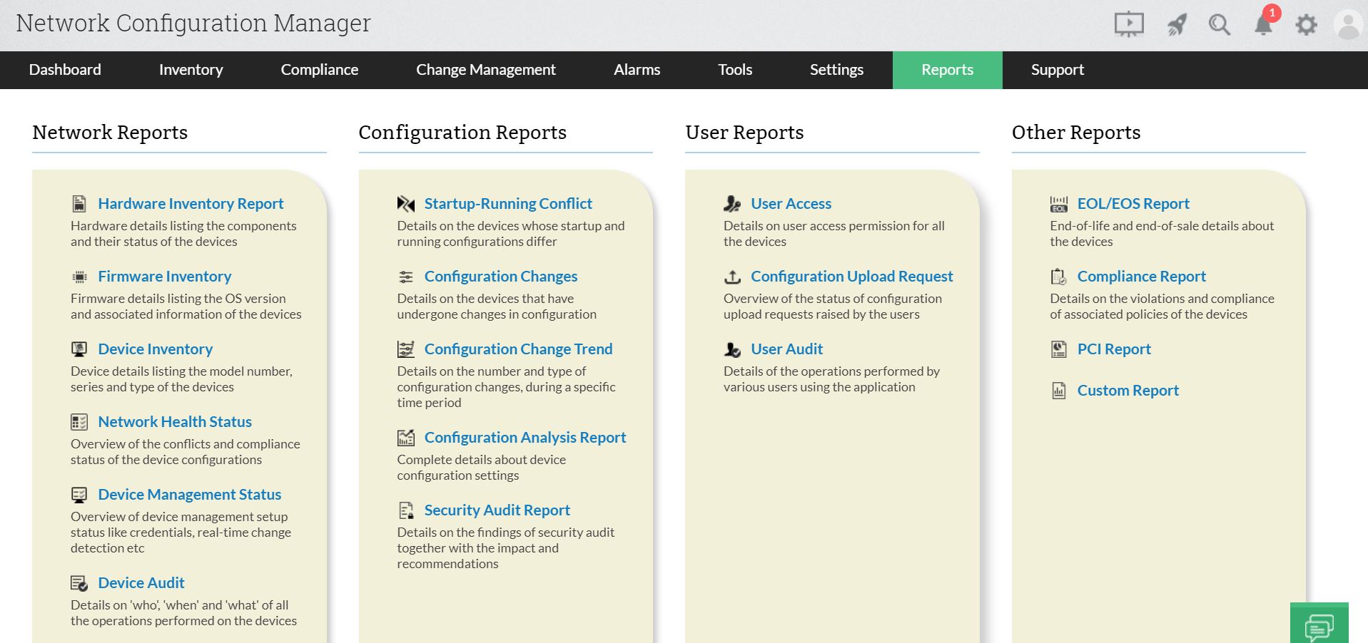The height and width of the screenshot is (643, 1368).
Task: View the Security Audit Report
Action: click(x=497, y=510)
